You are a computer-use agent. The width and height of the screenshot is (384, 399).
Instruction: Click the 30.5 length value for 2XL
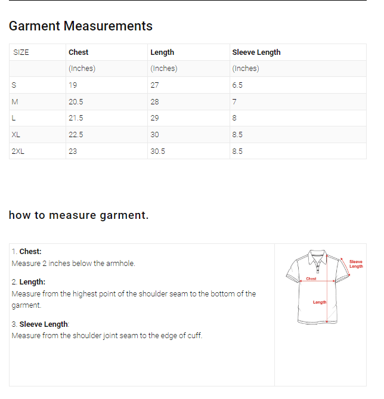(x=158, y=151)
